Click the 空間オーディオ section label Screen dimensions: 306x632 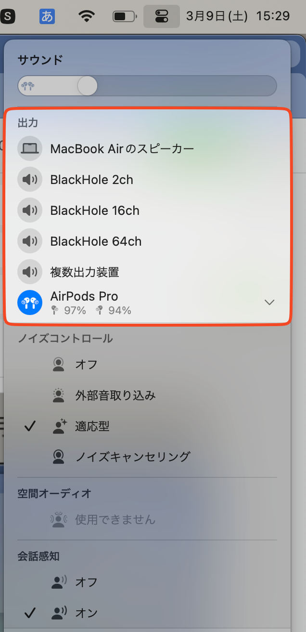[54, 493]
